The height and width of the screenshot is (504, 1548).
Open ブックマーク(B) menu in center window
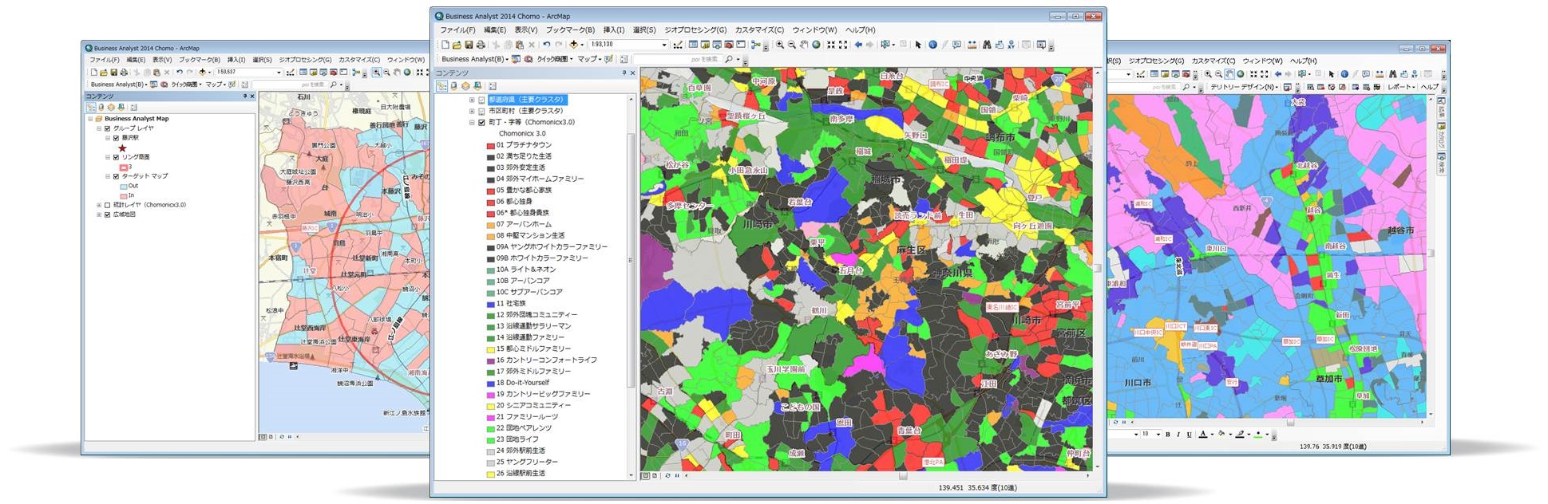click(570, 30)
